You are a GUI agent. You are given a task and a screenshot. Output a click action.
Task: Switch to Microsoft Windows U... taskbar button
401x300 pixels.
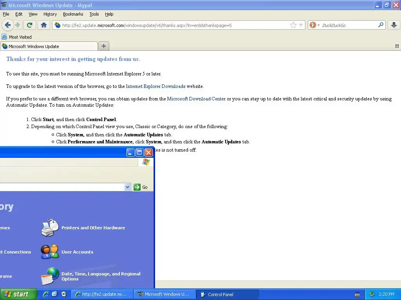coord(165,294)
